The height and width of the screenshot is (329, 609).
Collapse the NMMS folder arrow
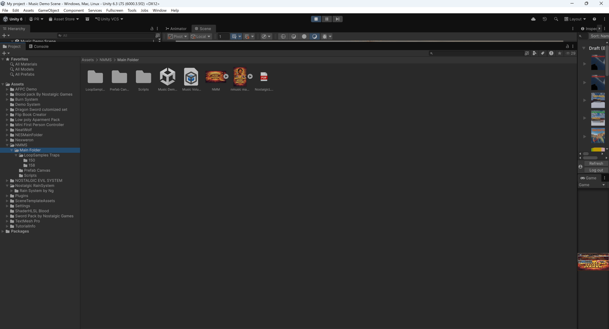click(x=7, y=145)
